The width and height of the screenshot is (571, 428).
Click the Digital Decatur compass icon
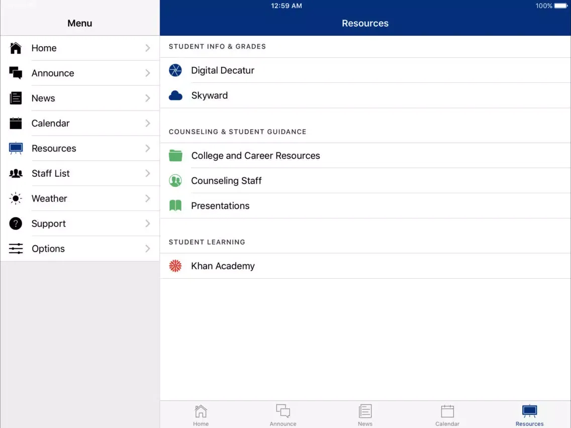(x=175, y=70)
